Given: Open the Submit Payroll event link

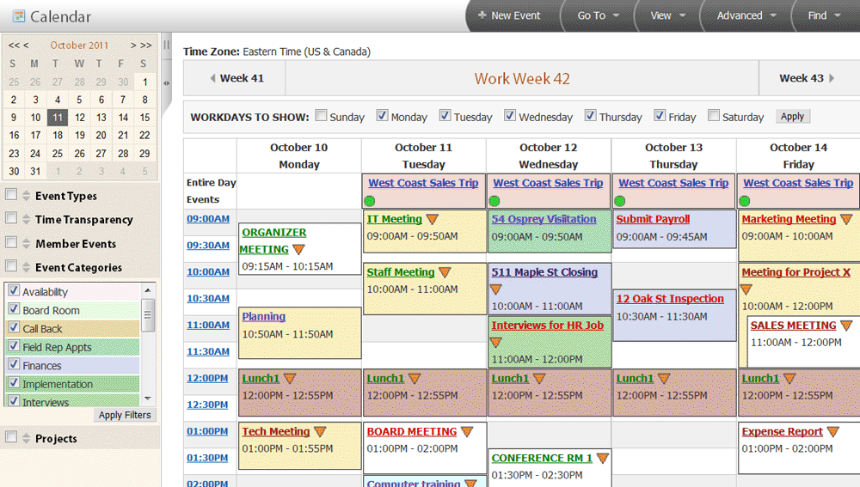Looking at the screenshot, I should tap(653, 219).
